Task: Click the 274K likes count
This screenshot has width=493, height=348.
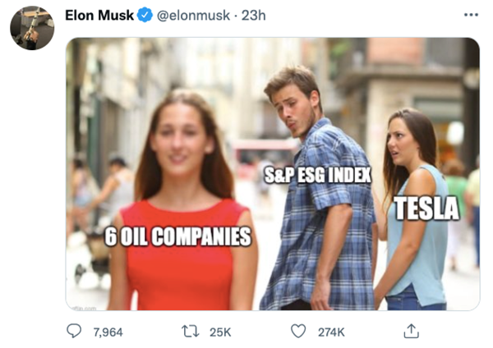Action: point(329,332)
